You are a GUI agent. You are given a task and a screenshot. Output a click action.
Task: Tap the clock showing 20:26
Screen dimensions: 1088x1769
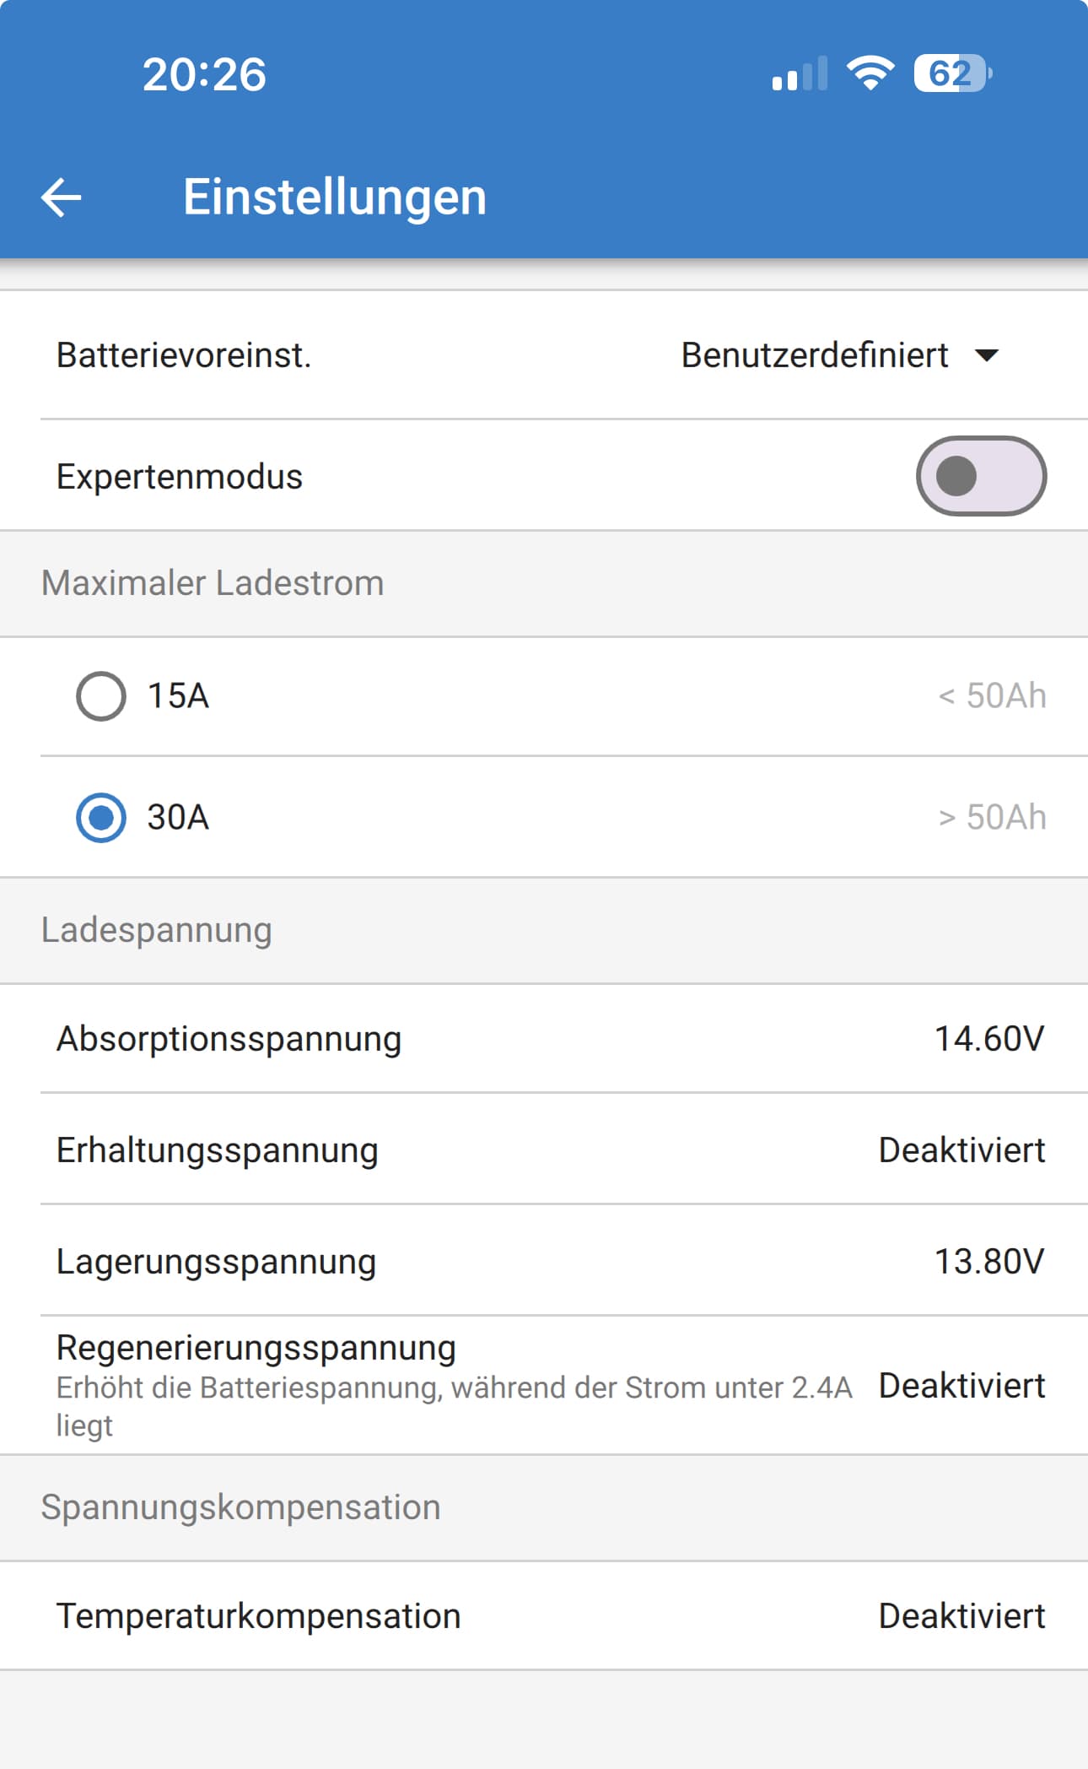click(x=204, y=74)
